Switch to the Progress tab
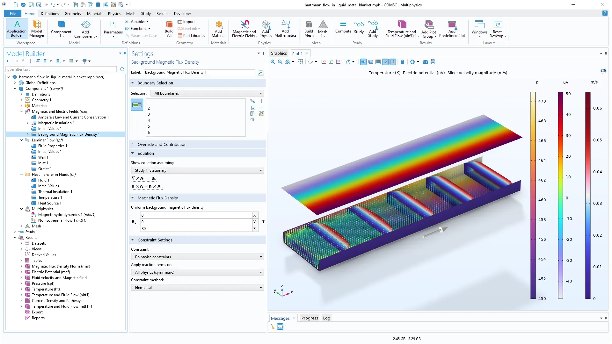Screen dimensions: 612x344 310,318
